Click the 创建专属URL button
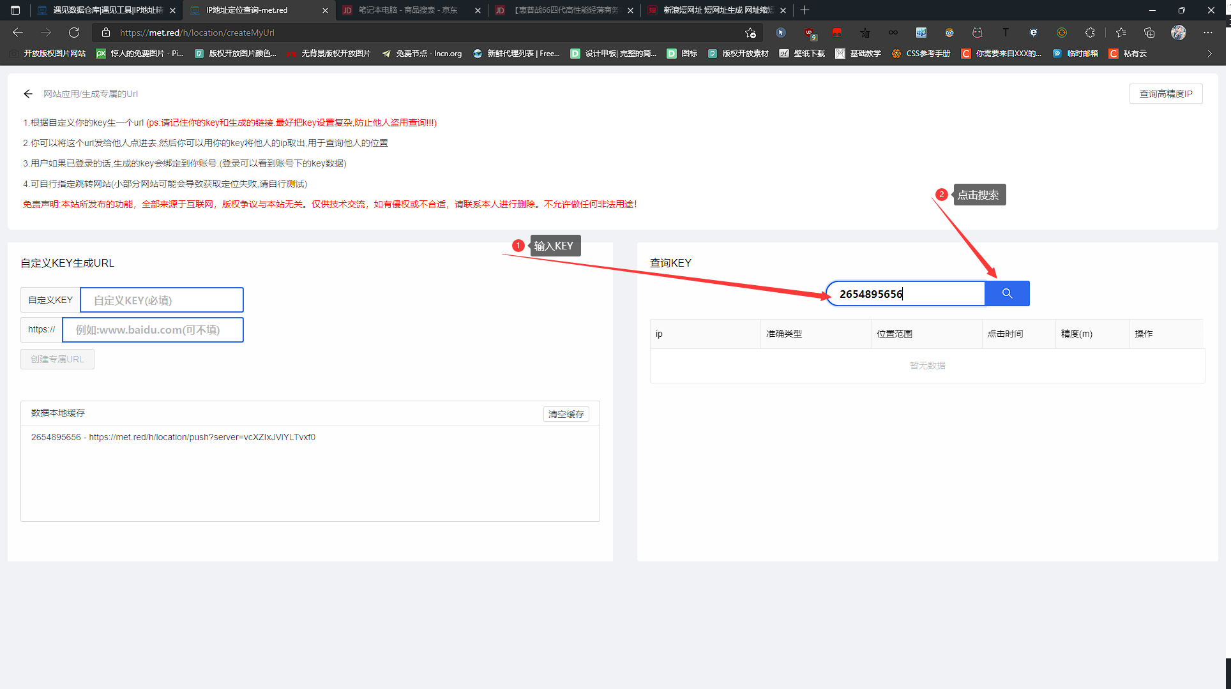This screenshot has height=689, width=1231. (x=57, y=359)
